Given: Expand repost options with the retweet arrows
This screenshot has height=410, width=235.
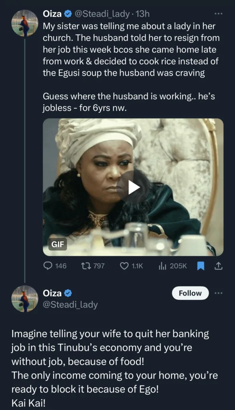Looking at the screenshot, I should pyautogui.click(x=86, y=265).
